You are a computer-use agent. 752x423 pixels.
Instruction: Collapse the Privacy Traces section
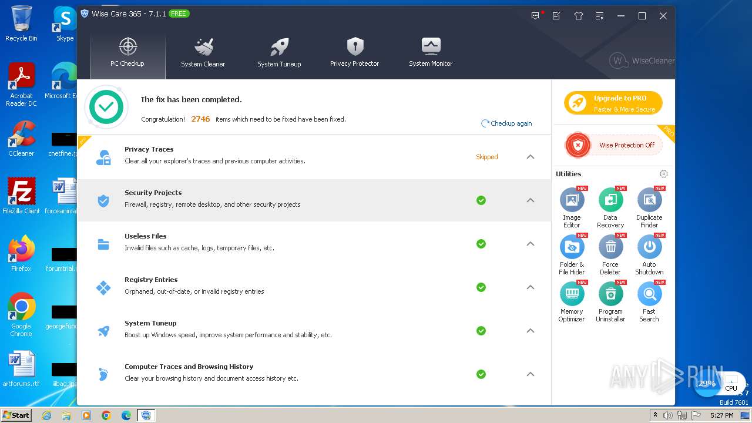tap(531, 157)
